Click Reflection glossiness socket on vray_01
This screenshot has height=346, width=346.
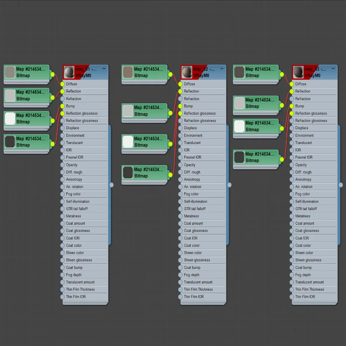coord(62,113)
